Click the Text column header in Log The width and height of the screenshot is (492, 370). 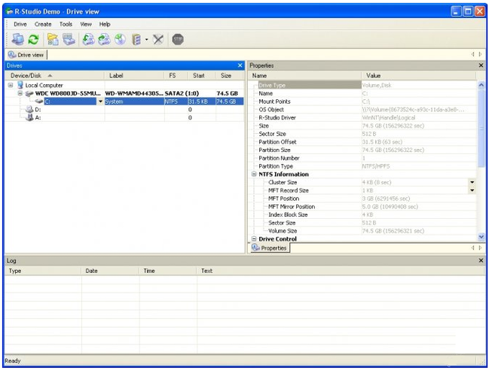pyautogui.click(x=341, y=271)
